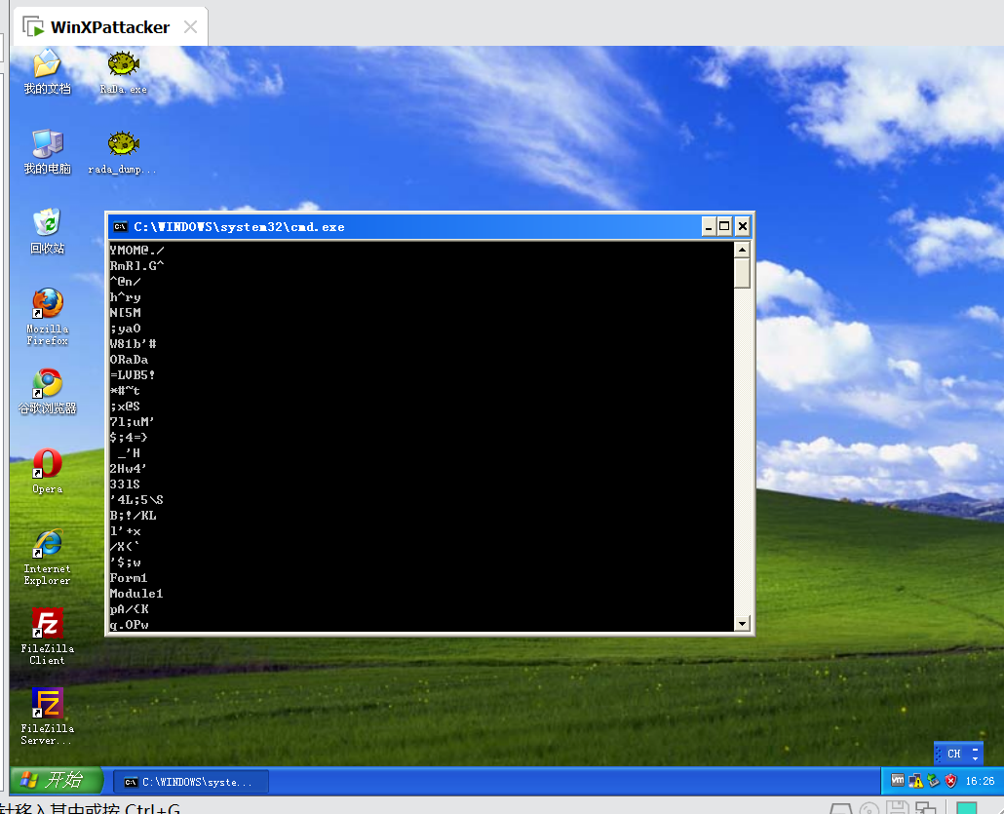Click the 'Module1' console line

pyautogui.click(x=136, y=593)
